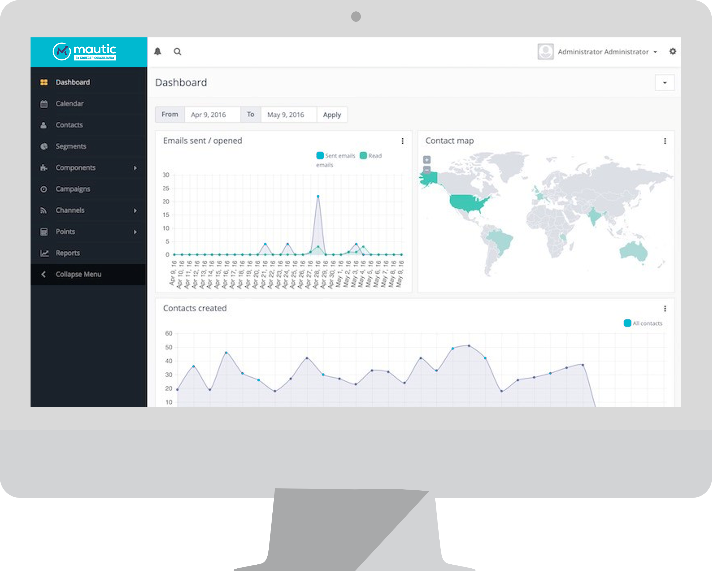Collapse the sidebar via Collapse Menu
712x571 pixels.
pos(88,274)
